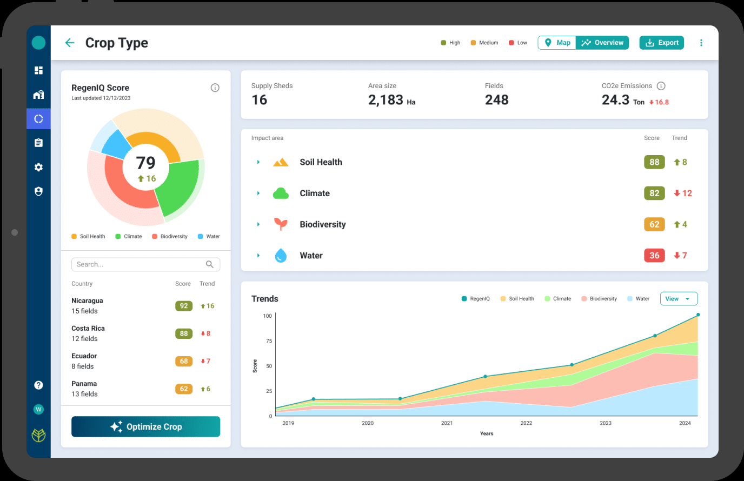Go back using the arrow beside Crop Type
Image resolution: width=744 pixels, height=481 pixels.
(70, 43)
